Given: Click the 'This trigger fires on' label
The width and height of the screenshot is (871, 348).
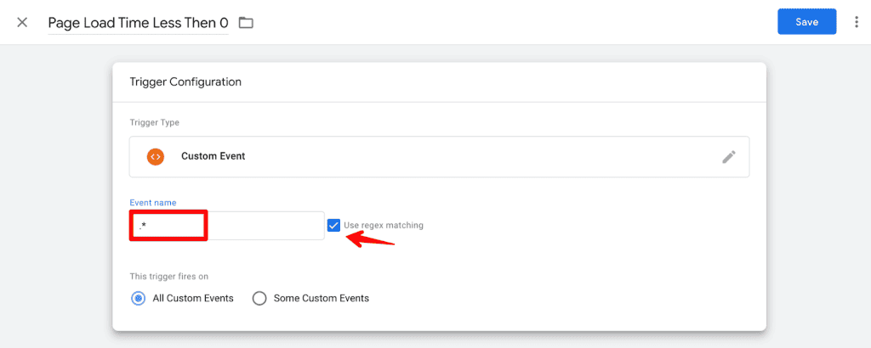Looking at the screenshot, I should coord(169,277).
